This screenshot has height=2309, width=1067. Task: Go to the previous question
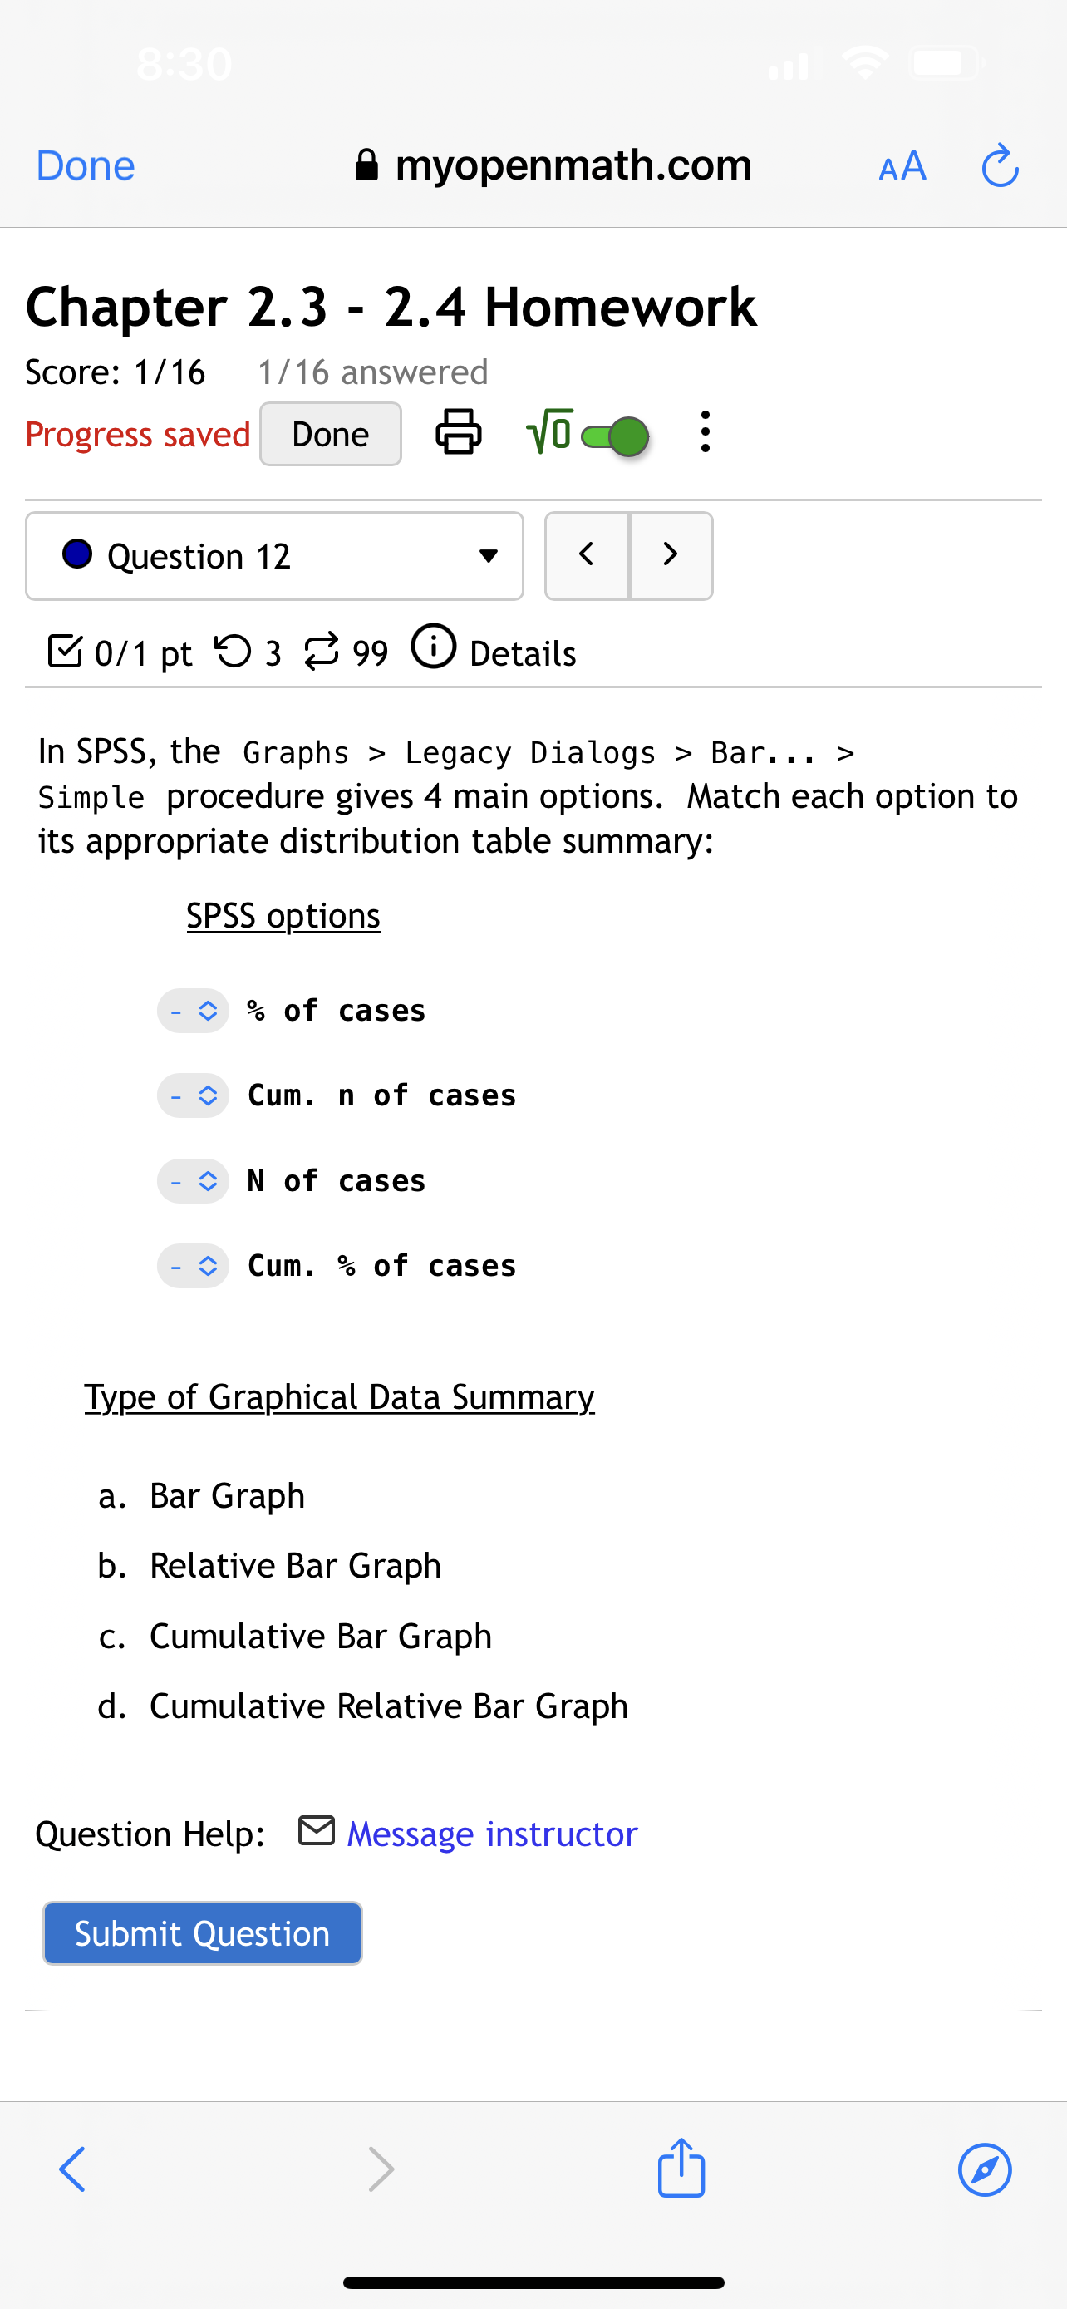(586, 555)
